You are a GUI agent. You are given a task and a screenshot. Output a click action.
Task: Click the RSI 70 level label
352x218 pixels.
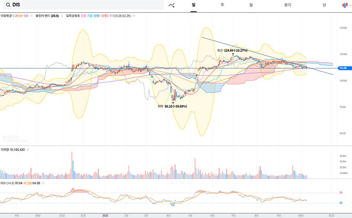point(341,192)
